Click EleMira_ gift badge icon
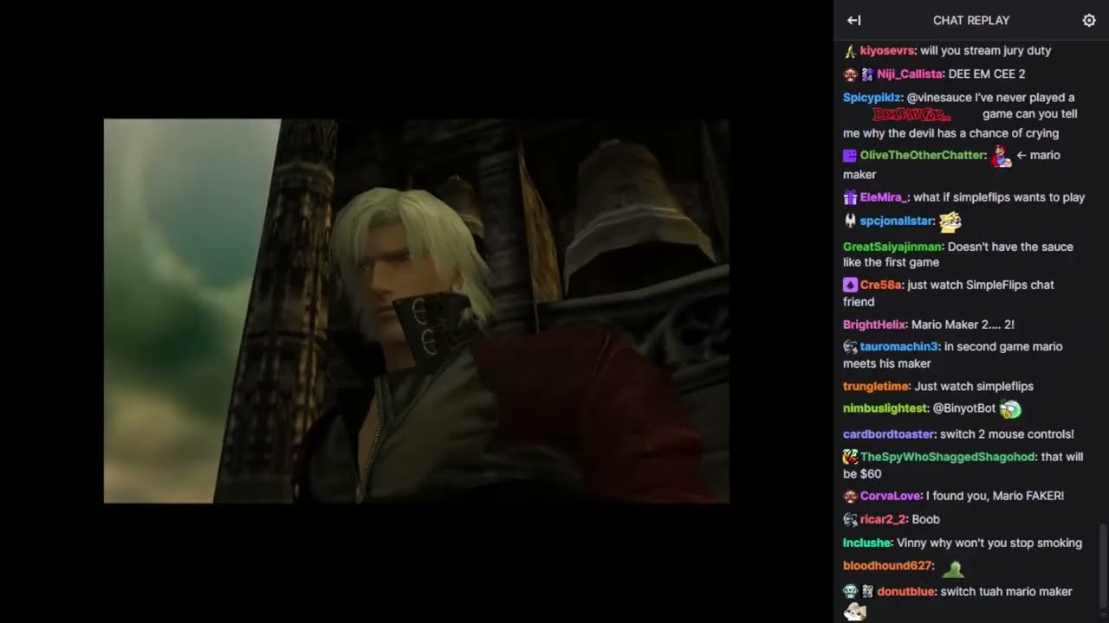The width and height of the screenshot is (1109, 623). 850,197
